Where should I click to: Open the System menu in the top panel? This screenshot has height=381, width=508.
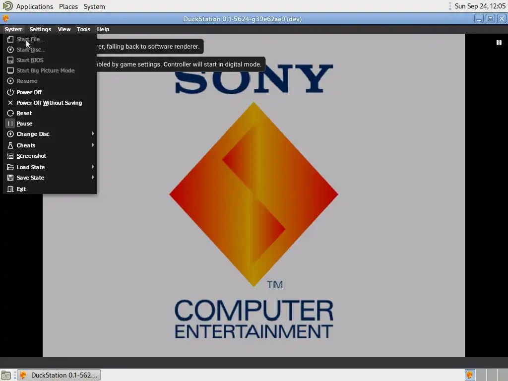[94, 6]
